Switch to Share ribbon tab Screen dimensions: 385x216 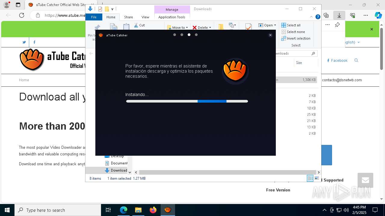pos(128,17)
